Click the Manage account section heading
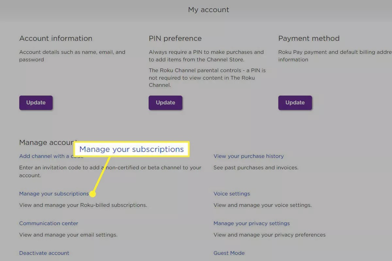The height and width of the screenshot is (261, 392). point(46,143)
